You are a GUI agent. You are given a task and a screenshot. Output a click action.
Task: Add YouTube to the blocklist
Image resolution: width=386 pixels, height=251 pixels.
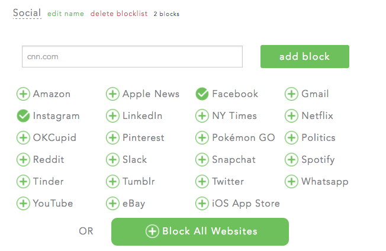pyautogui.click(x=23, y=204)
